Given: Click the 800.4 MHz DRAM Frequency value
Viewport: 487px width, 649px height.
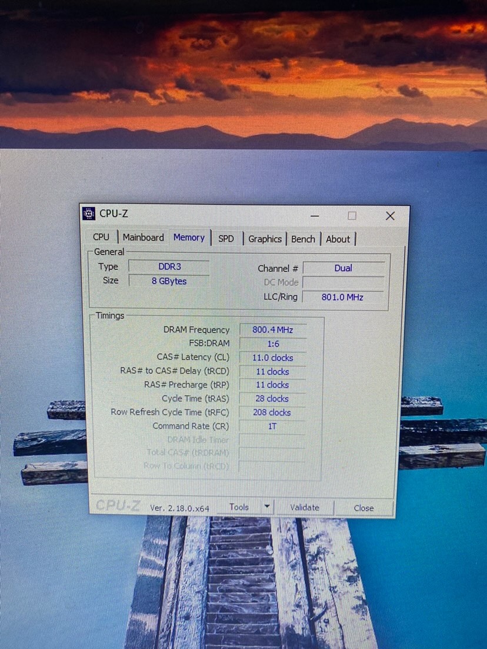Looking at the screenshot, I should pyautogui.click(x=272, y=330).
